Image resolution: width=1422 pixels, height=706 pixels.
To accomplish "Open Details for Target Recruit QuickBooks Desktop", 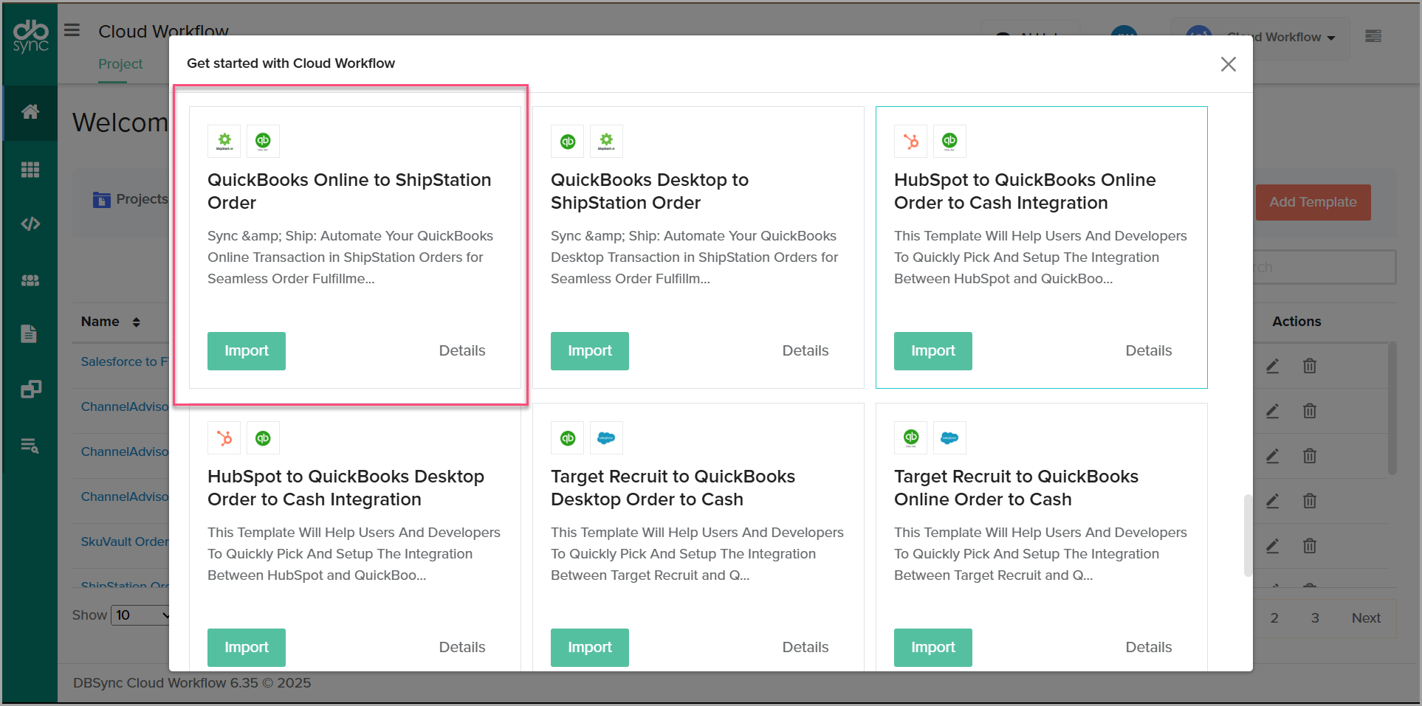I will coord(805,647).
